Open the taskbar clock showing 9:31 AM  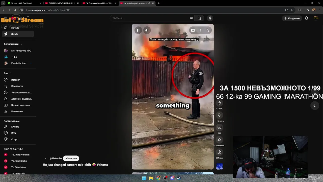[x=312, y=178]
